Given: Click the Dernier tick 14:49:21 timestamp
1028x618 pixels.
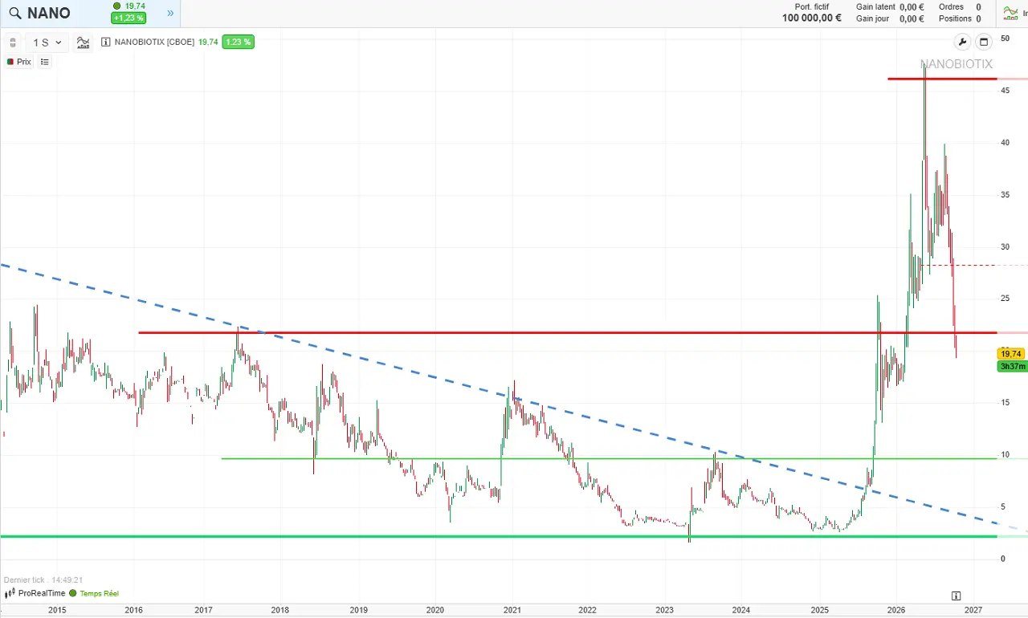Looking at the screenshot, I should 43,580.
